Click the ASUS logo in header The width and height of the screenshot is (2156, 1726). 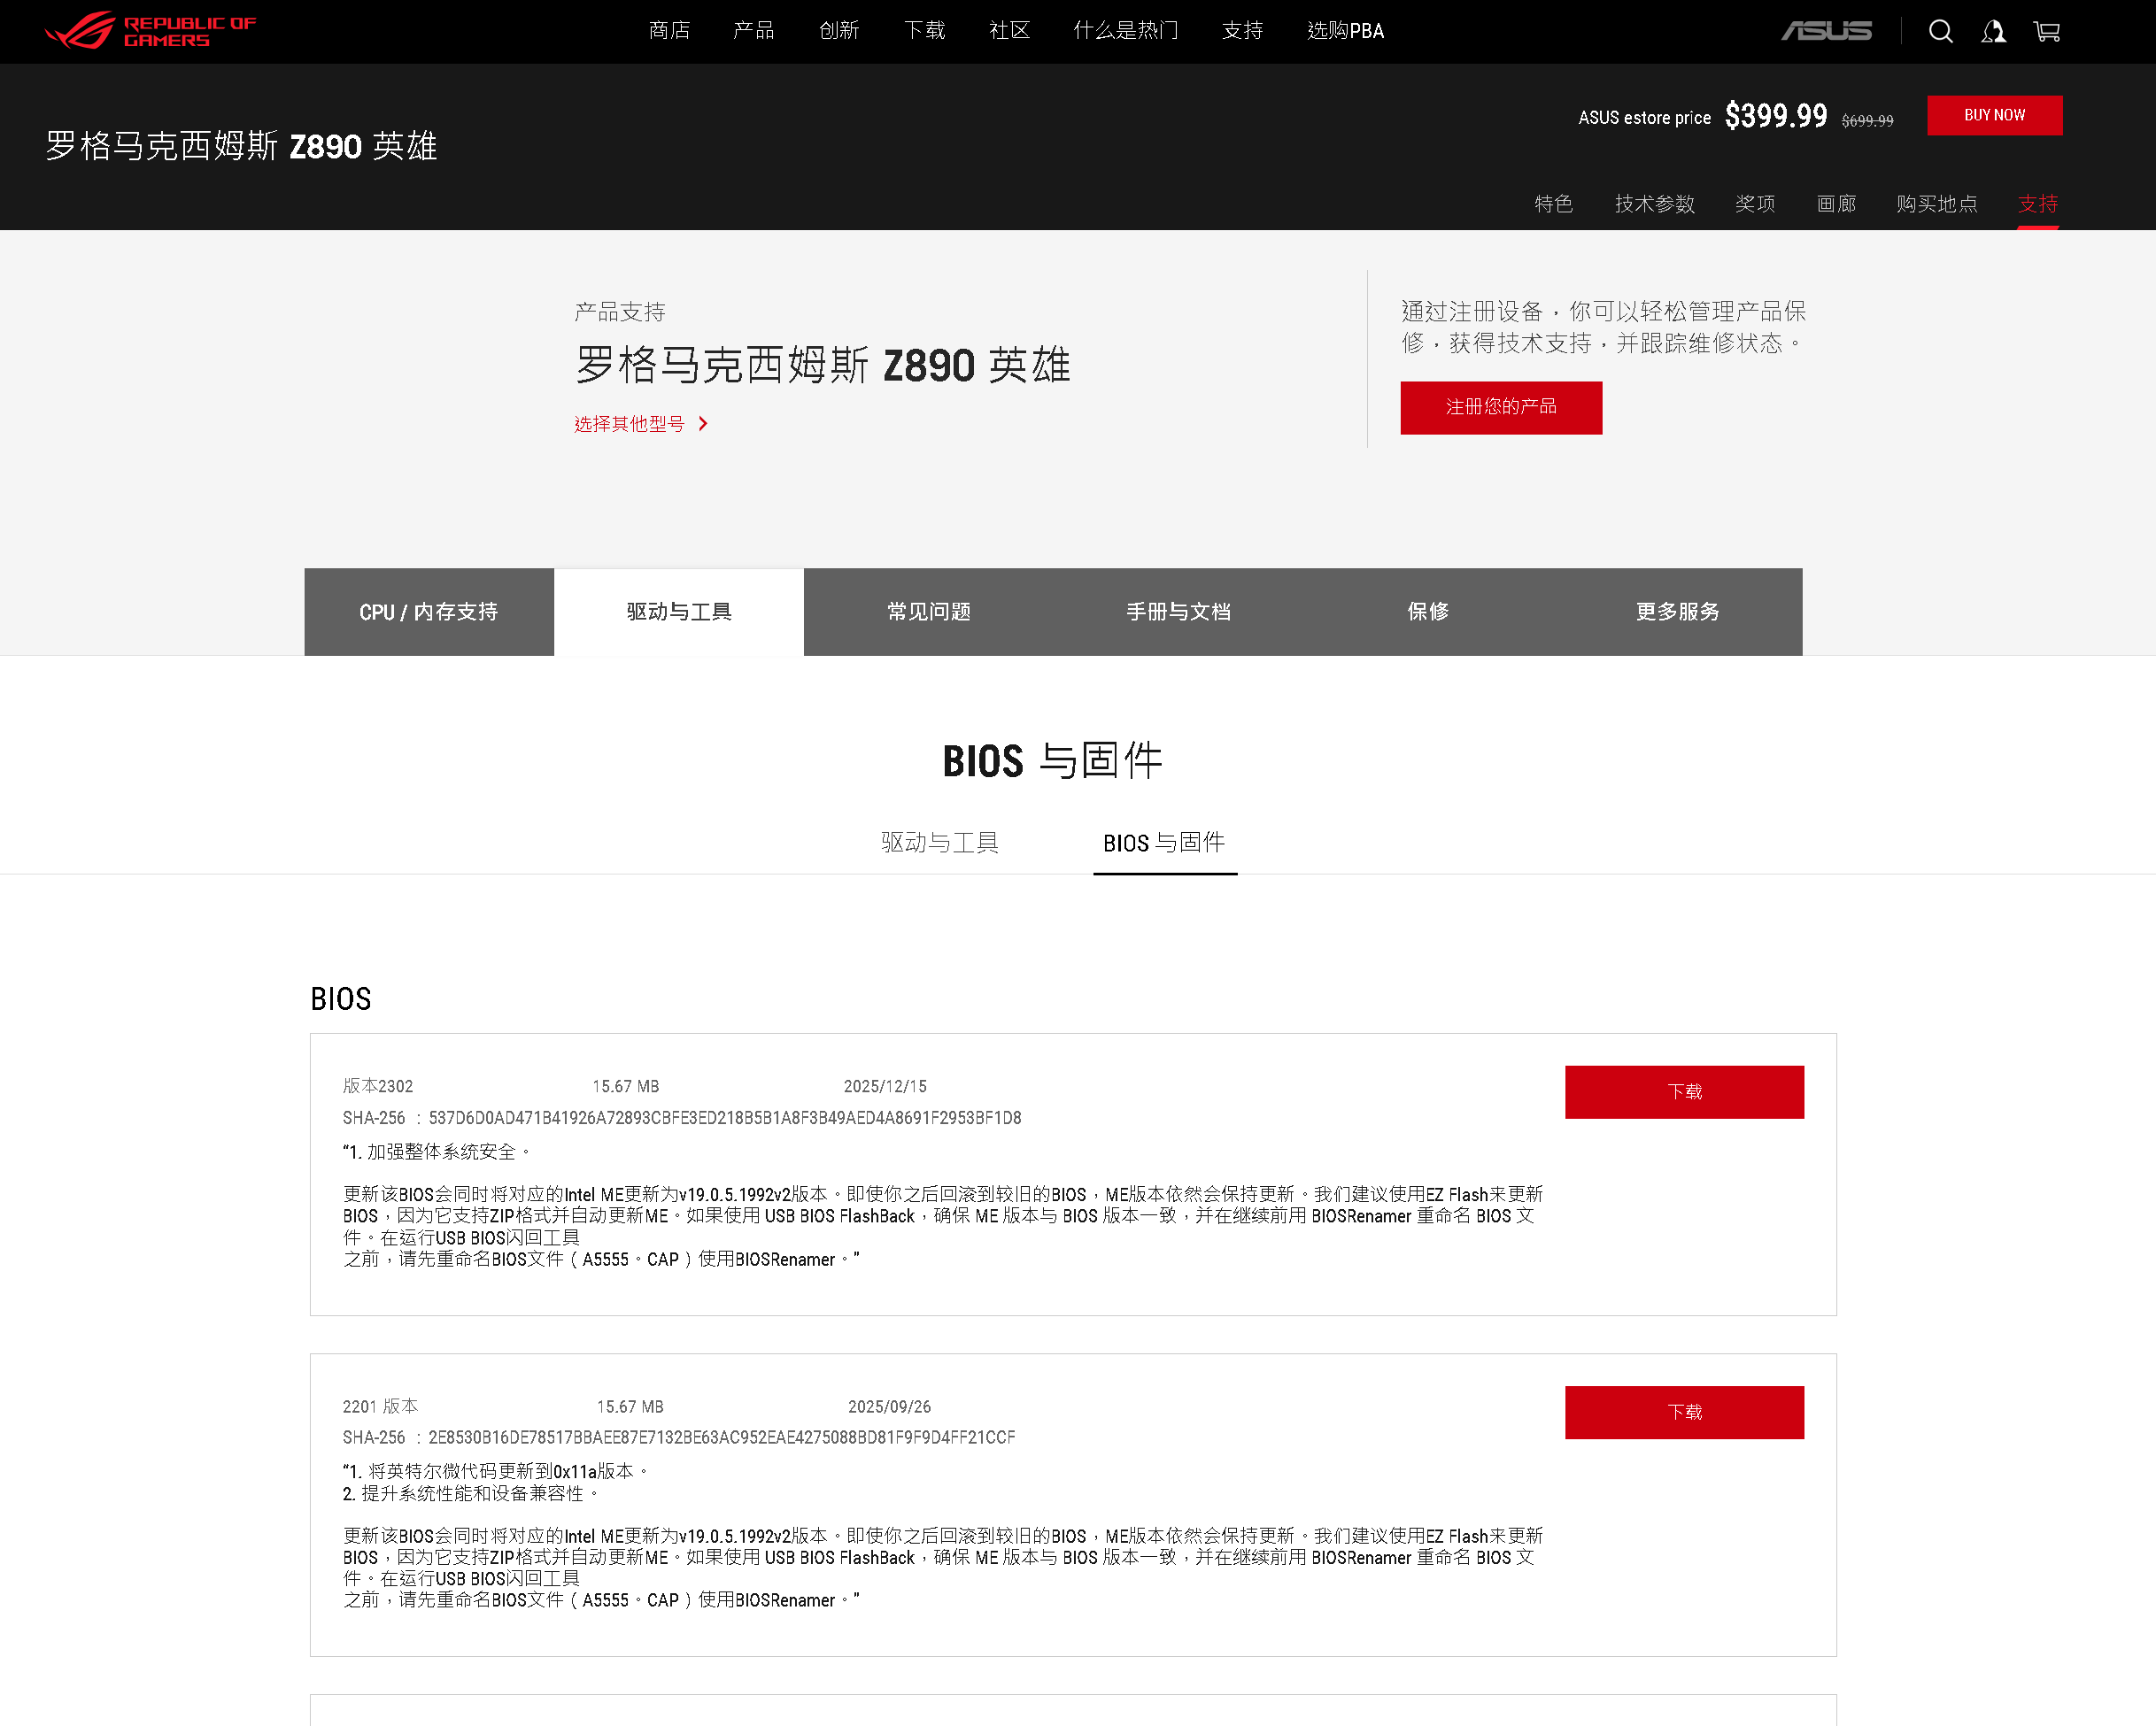1826,31
